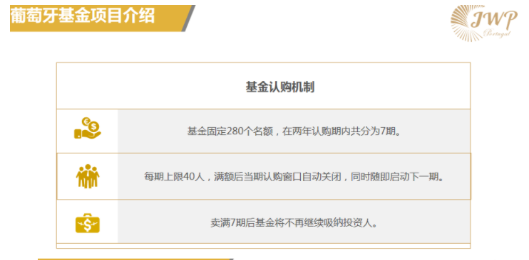Click the empty bottom strip of table

tap(263, 246)
